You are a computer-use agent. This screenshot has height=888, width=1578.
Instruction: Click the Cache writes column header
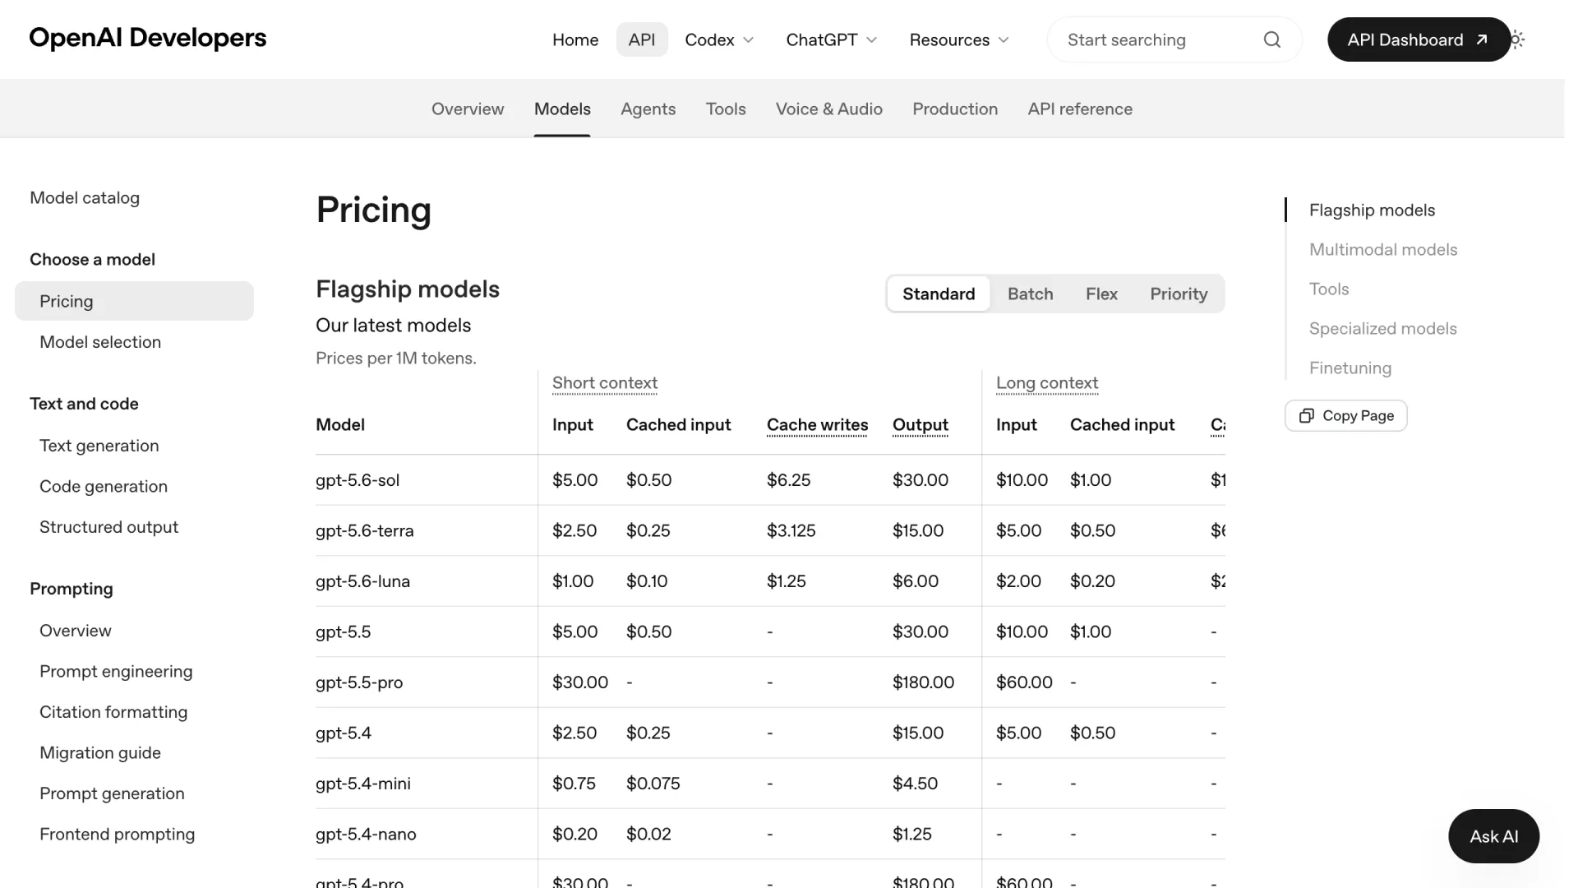[x=817, y=425]
